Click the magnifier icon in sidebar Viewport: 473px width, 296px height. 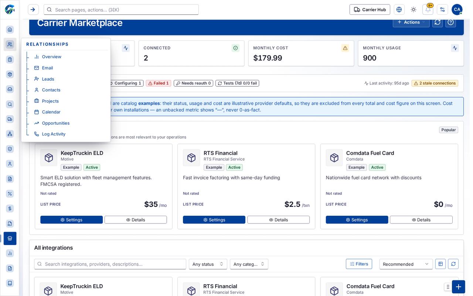click(x=10, y=104)
